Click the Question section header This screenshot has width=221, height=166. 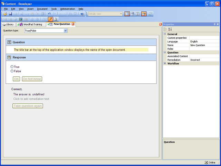81,42
